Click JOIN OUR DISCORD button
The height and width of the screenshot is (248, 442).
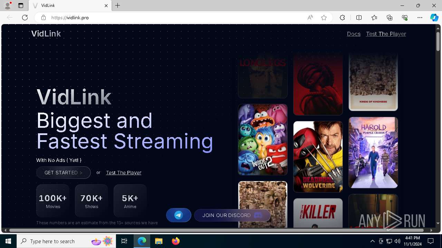tap(232, 215)
